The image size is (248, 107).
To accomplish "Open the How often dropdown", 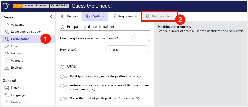I will (x=128, y=50).
